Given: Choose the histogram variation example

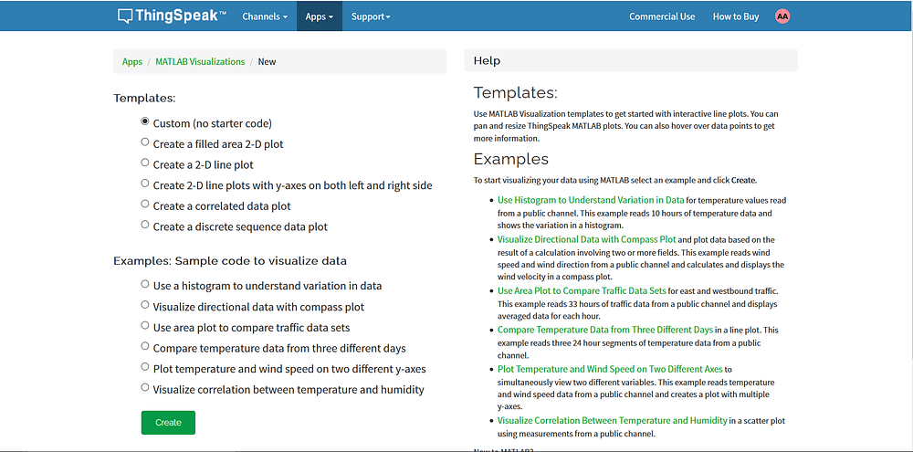Looking at the screenshot, I should coord(145,285).
